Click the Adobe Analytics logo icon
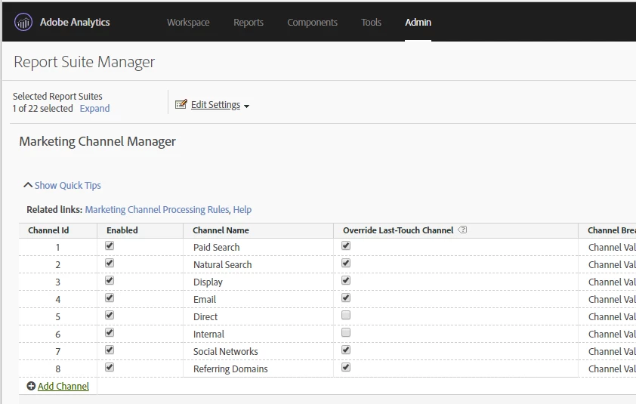Viewport: 636px width, 404px height. coord(23,22)
